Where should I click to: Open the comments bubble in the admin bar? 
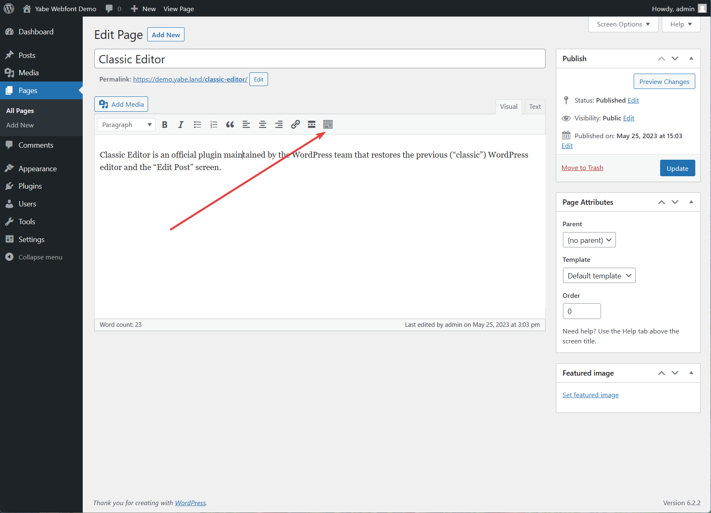coord(113,9)
